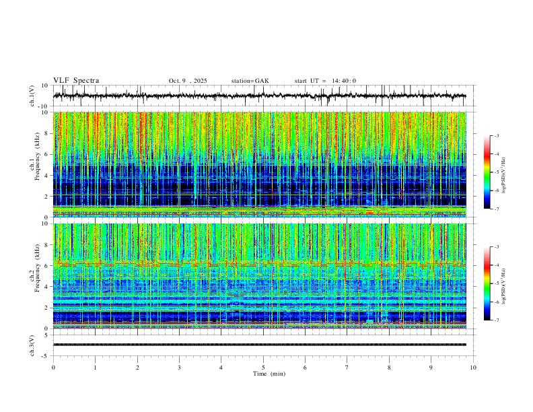The width and height of the screenshot is (533, 412).
Task: Click the "4" minute tick on time axis
Action: [x=221, y=368]
